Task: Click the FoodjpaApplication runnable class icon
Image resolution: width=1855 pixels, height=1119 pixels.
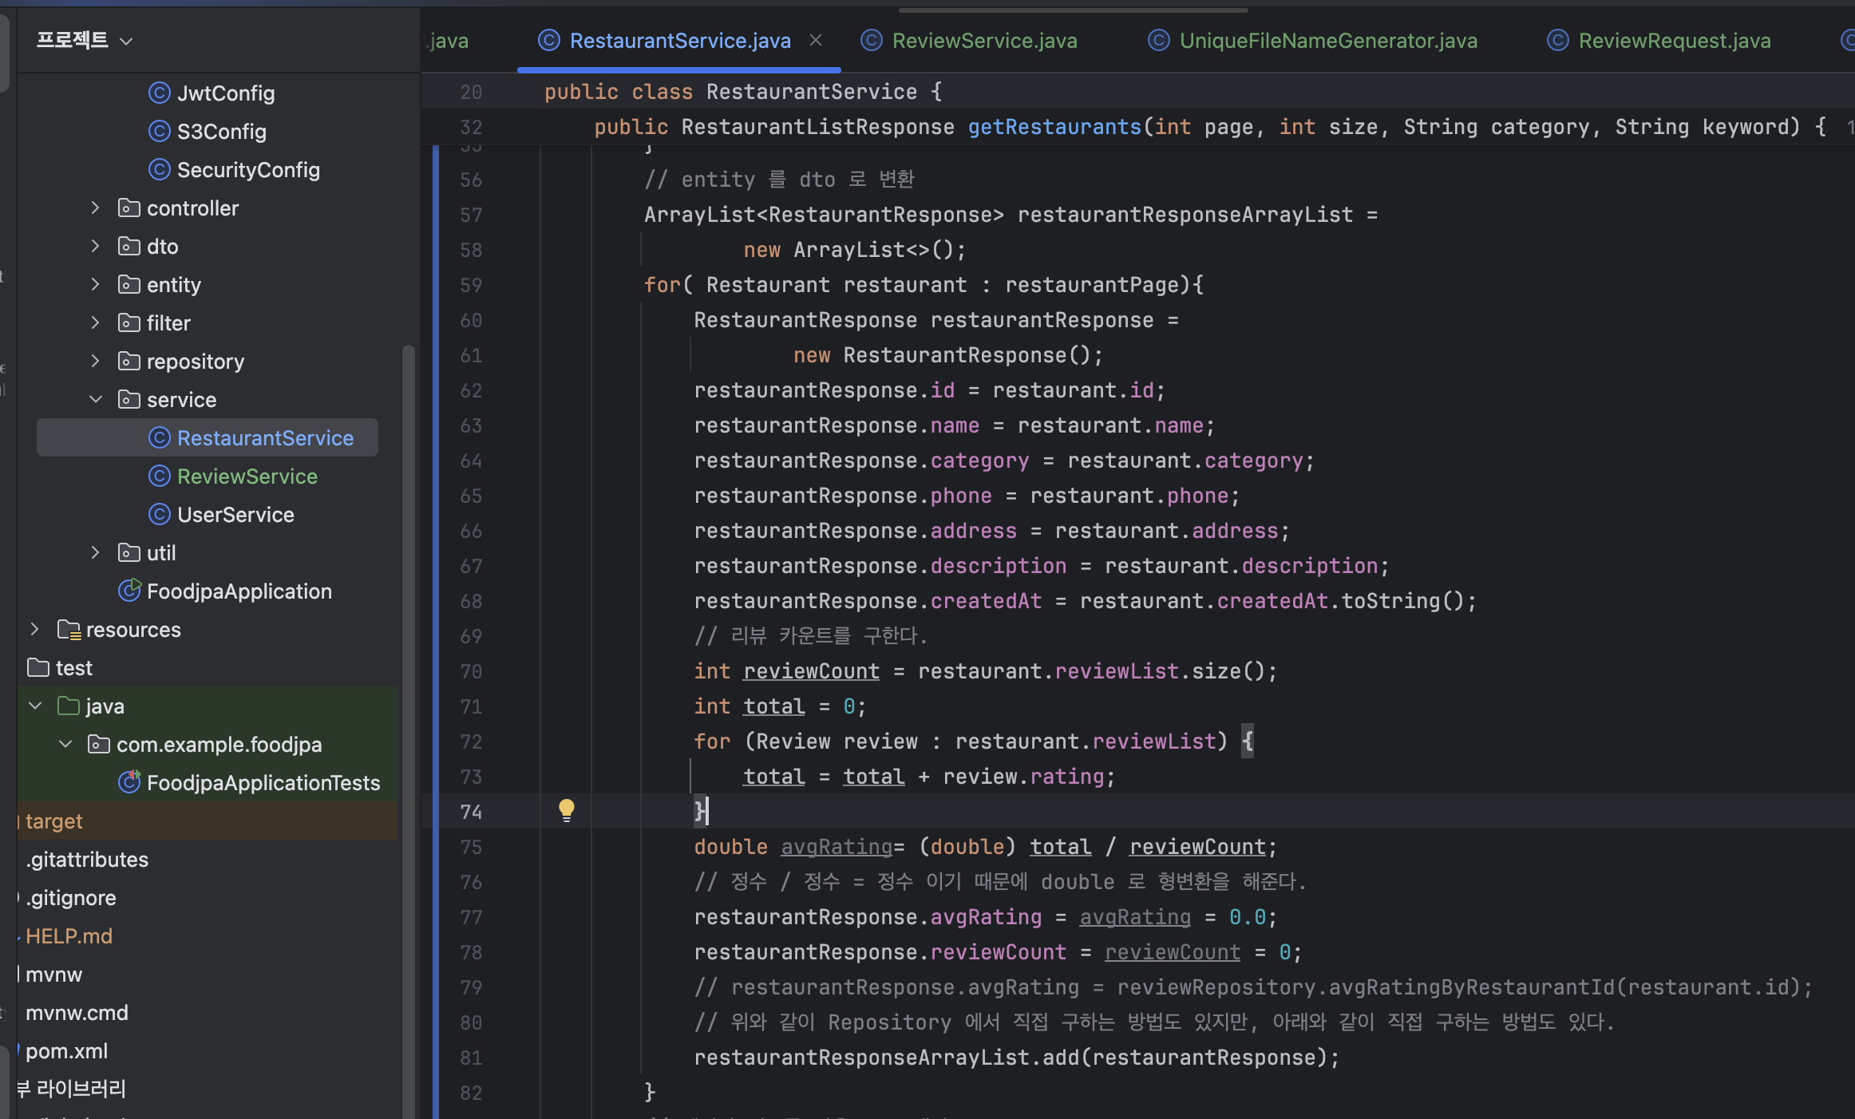Action: [129, 591]
